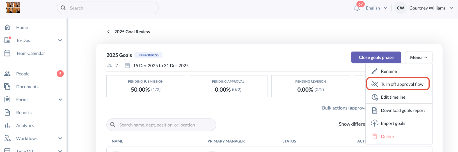458x152 pixels.
Task: Focus the Search name, dept, position field
Action: click(161, 125)
